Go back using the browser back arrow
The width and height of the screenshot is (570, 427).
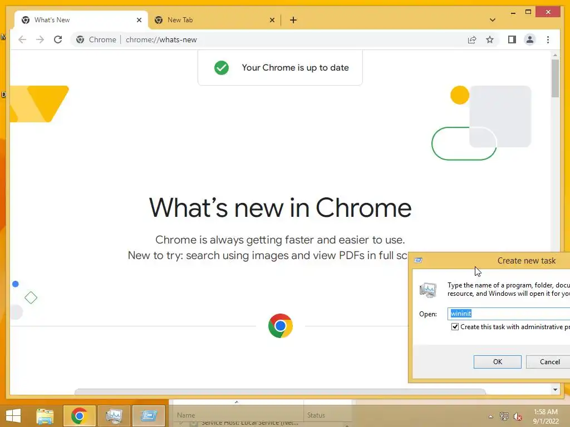click(22, 39)
